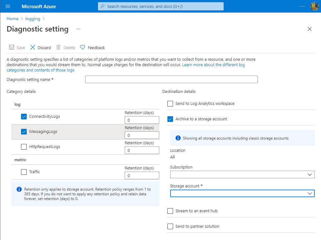321x240 pixels.
Task: Click the Discard icon
Action: click(33, 47)
